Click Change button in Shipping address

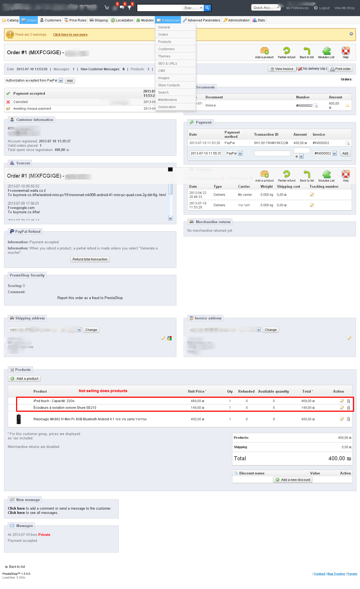pyautogui.click(x=91, y=330)
